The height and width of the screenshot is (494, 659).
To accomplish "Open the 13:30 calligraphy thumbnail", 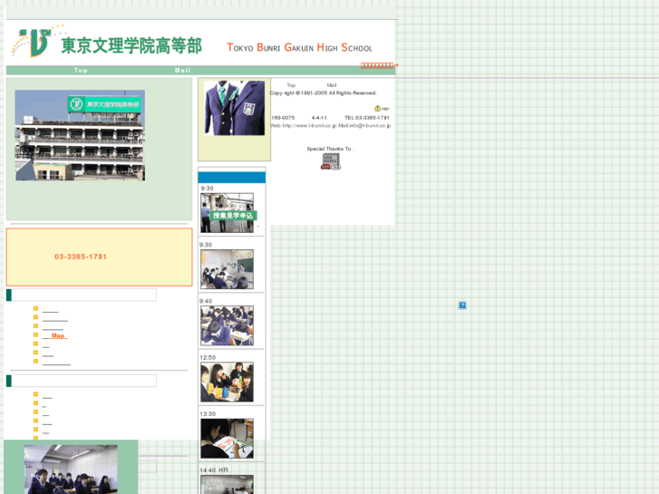I will (227, 438).
